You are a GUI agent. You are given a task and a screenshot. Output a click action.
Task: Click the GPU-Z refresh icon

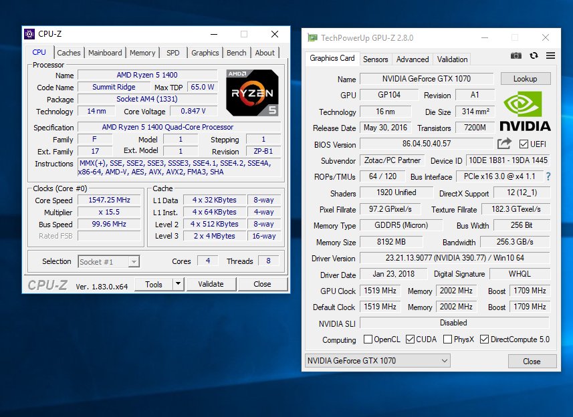click(534, 56)
